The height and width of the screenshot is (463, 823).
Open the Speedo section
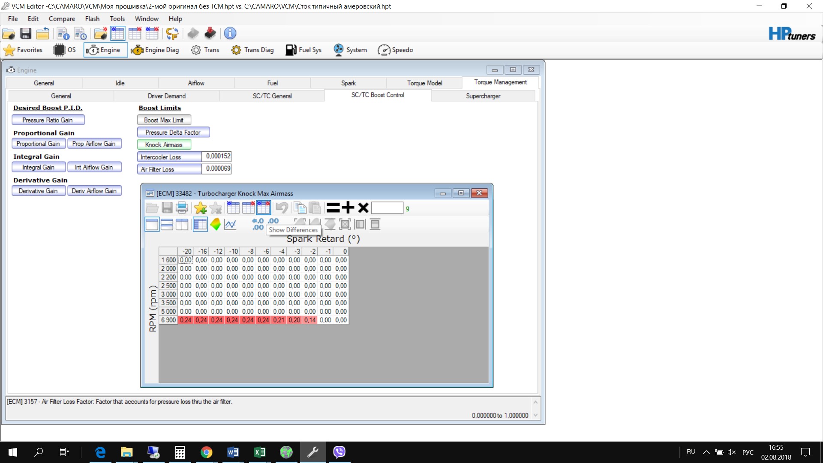click(395, 50)
